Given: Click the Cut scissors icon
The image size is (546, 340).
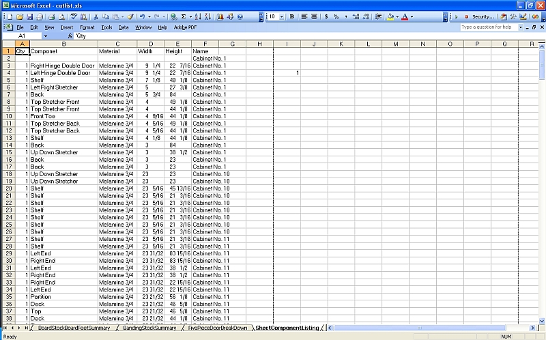Looking at the screenshot, I should [x=96, y=16].
